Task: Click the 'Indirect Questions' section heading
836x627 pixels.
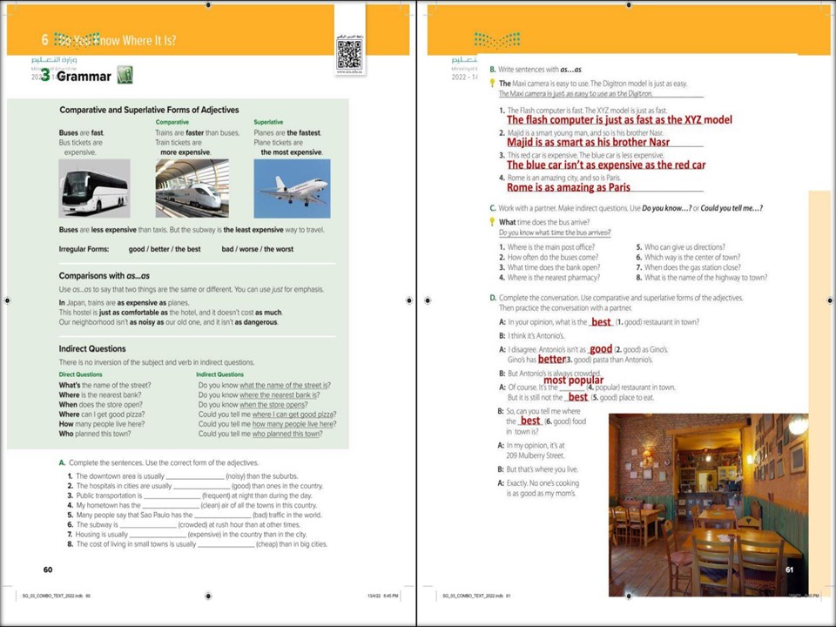Action: tap(92, 348)
